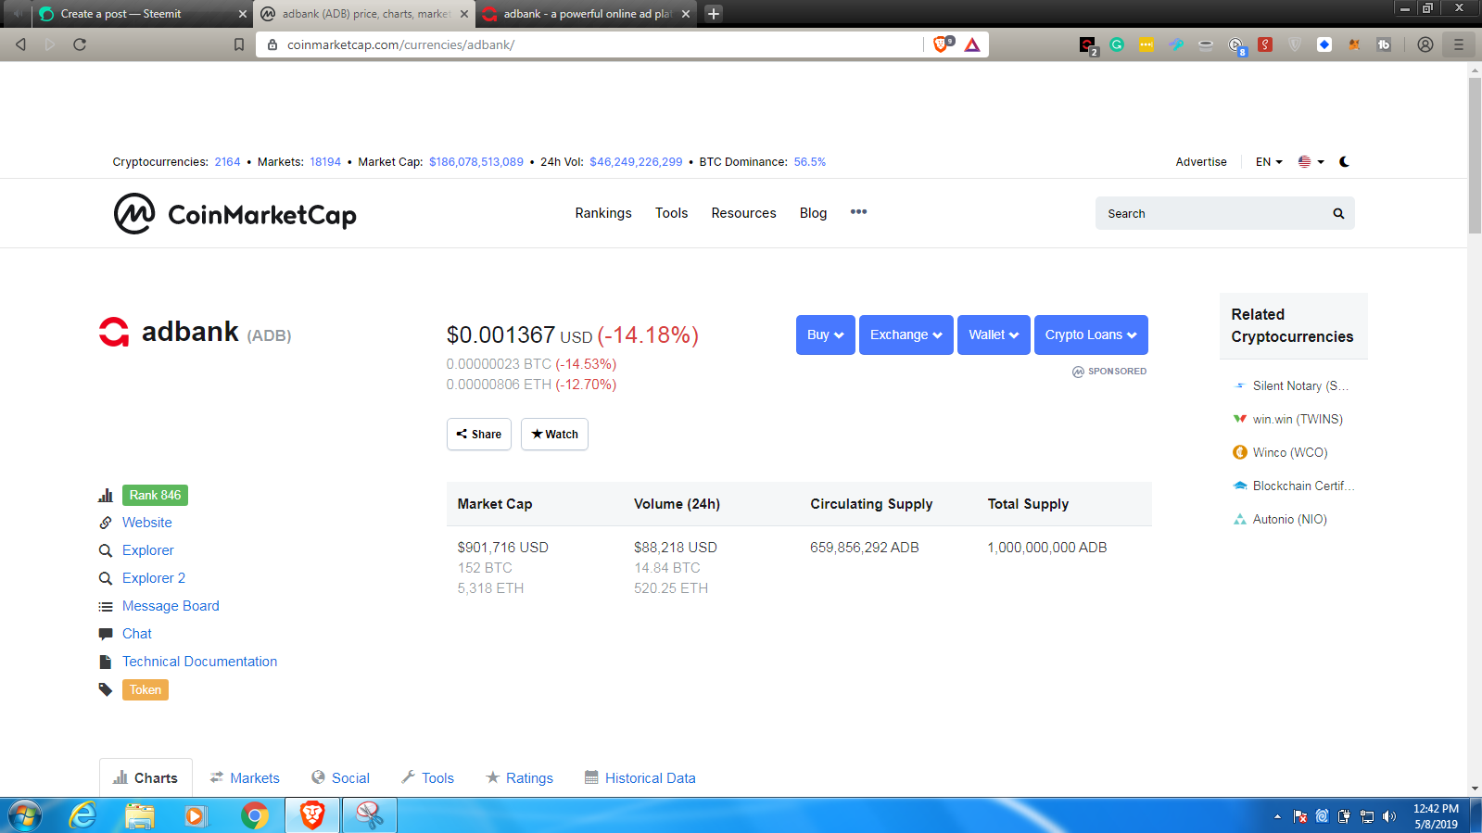Image resolution: width=1482 pixels, height=833 pixels.
Task: Open the Explorer 2 link
Action: click(154, 578)
